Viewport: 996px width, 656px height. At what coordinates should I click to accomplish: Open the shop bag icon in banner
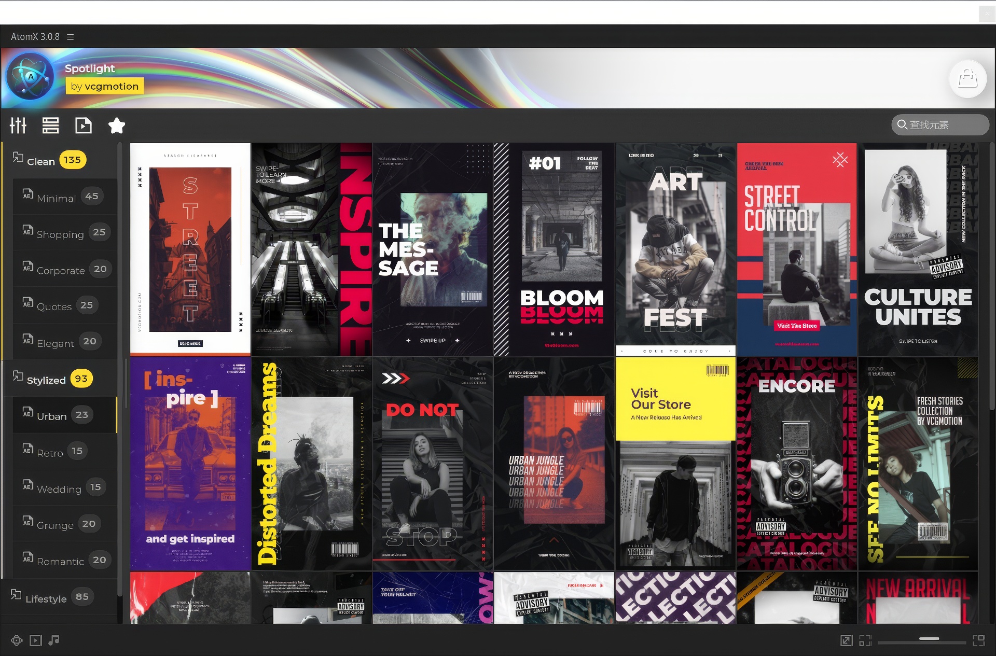pos(967,79)
